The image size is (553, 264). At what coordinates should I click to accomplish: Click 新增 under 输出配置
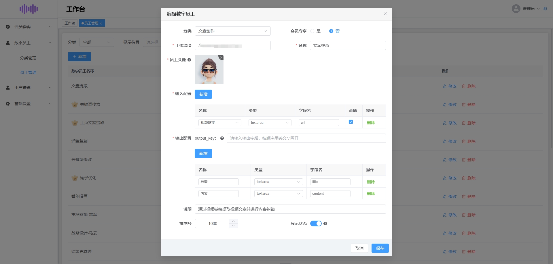[x=203, y=153]
